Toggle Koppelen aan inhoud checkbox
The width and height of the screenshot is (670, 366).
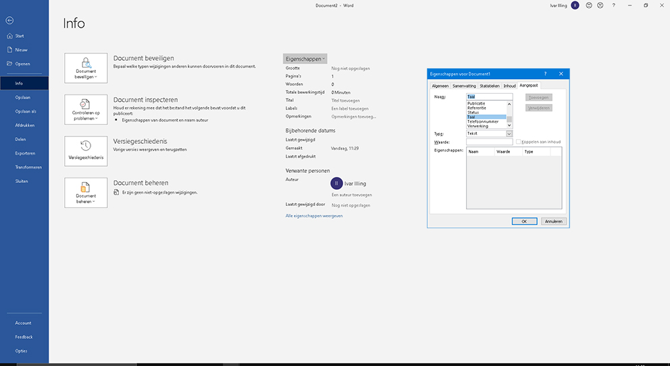click(x=518, y=142)
